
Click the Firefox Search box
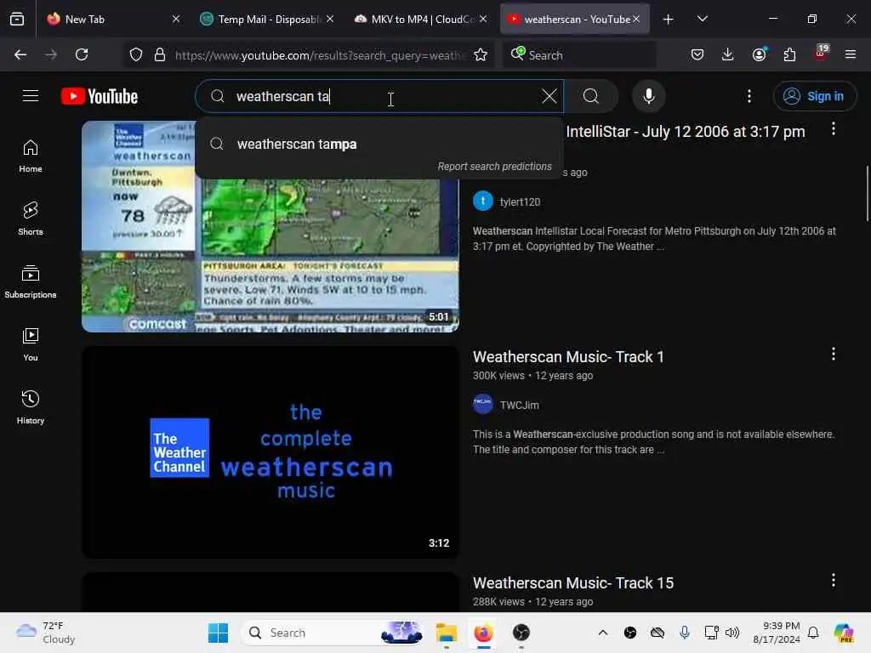pyautogui.click(x=579, y=55)
